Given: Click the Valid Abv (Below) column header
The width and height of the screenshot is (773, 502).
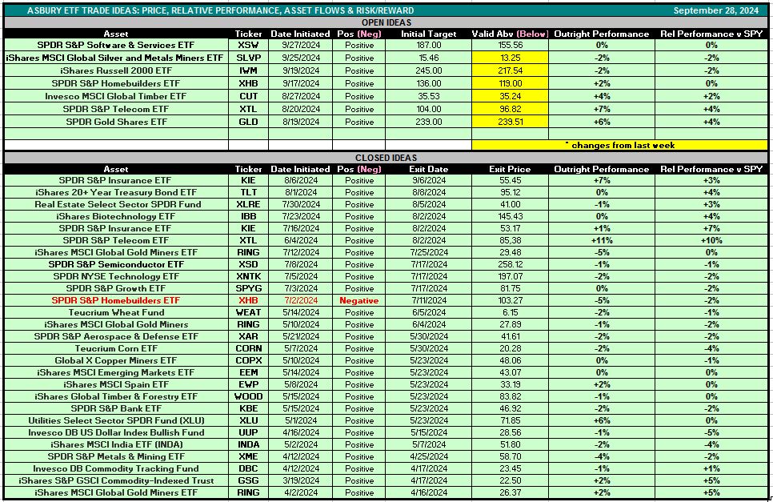Looking at the screenshot, I should pos(510,34).
